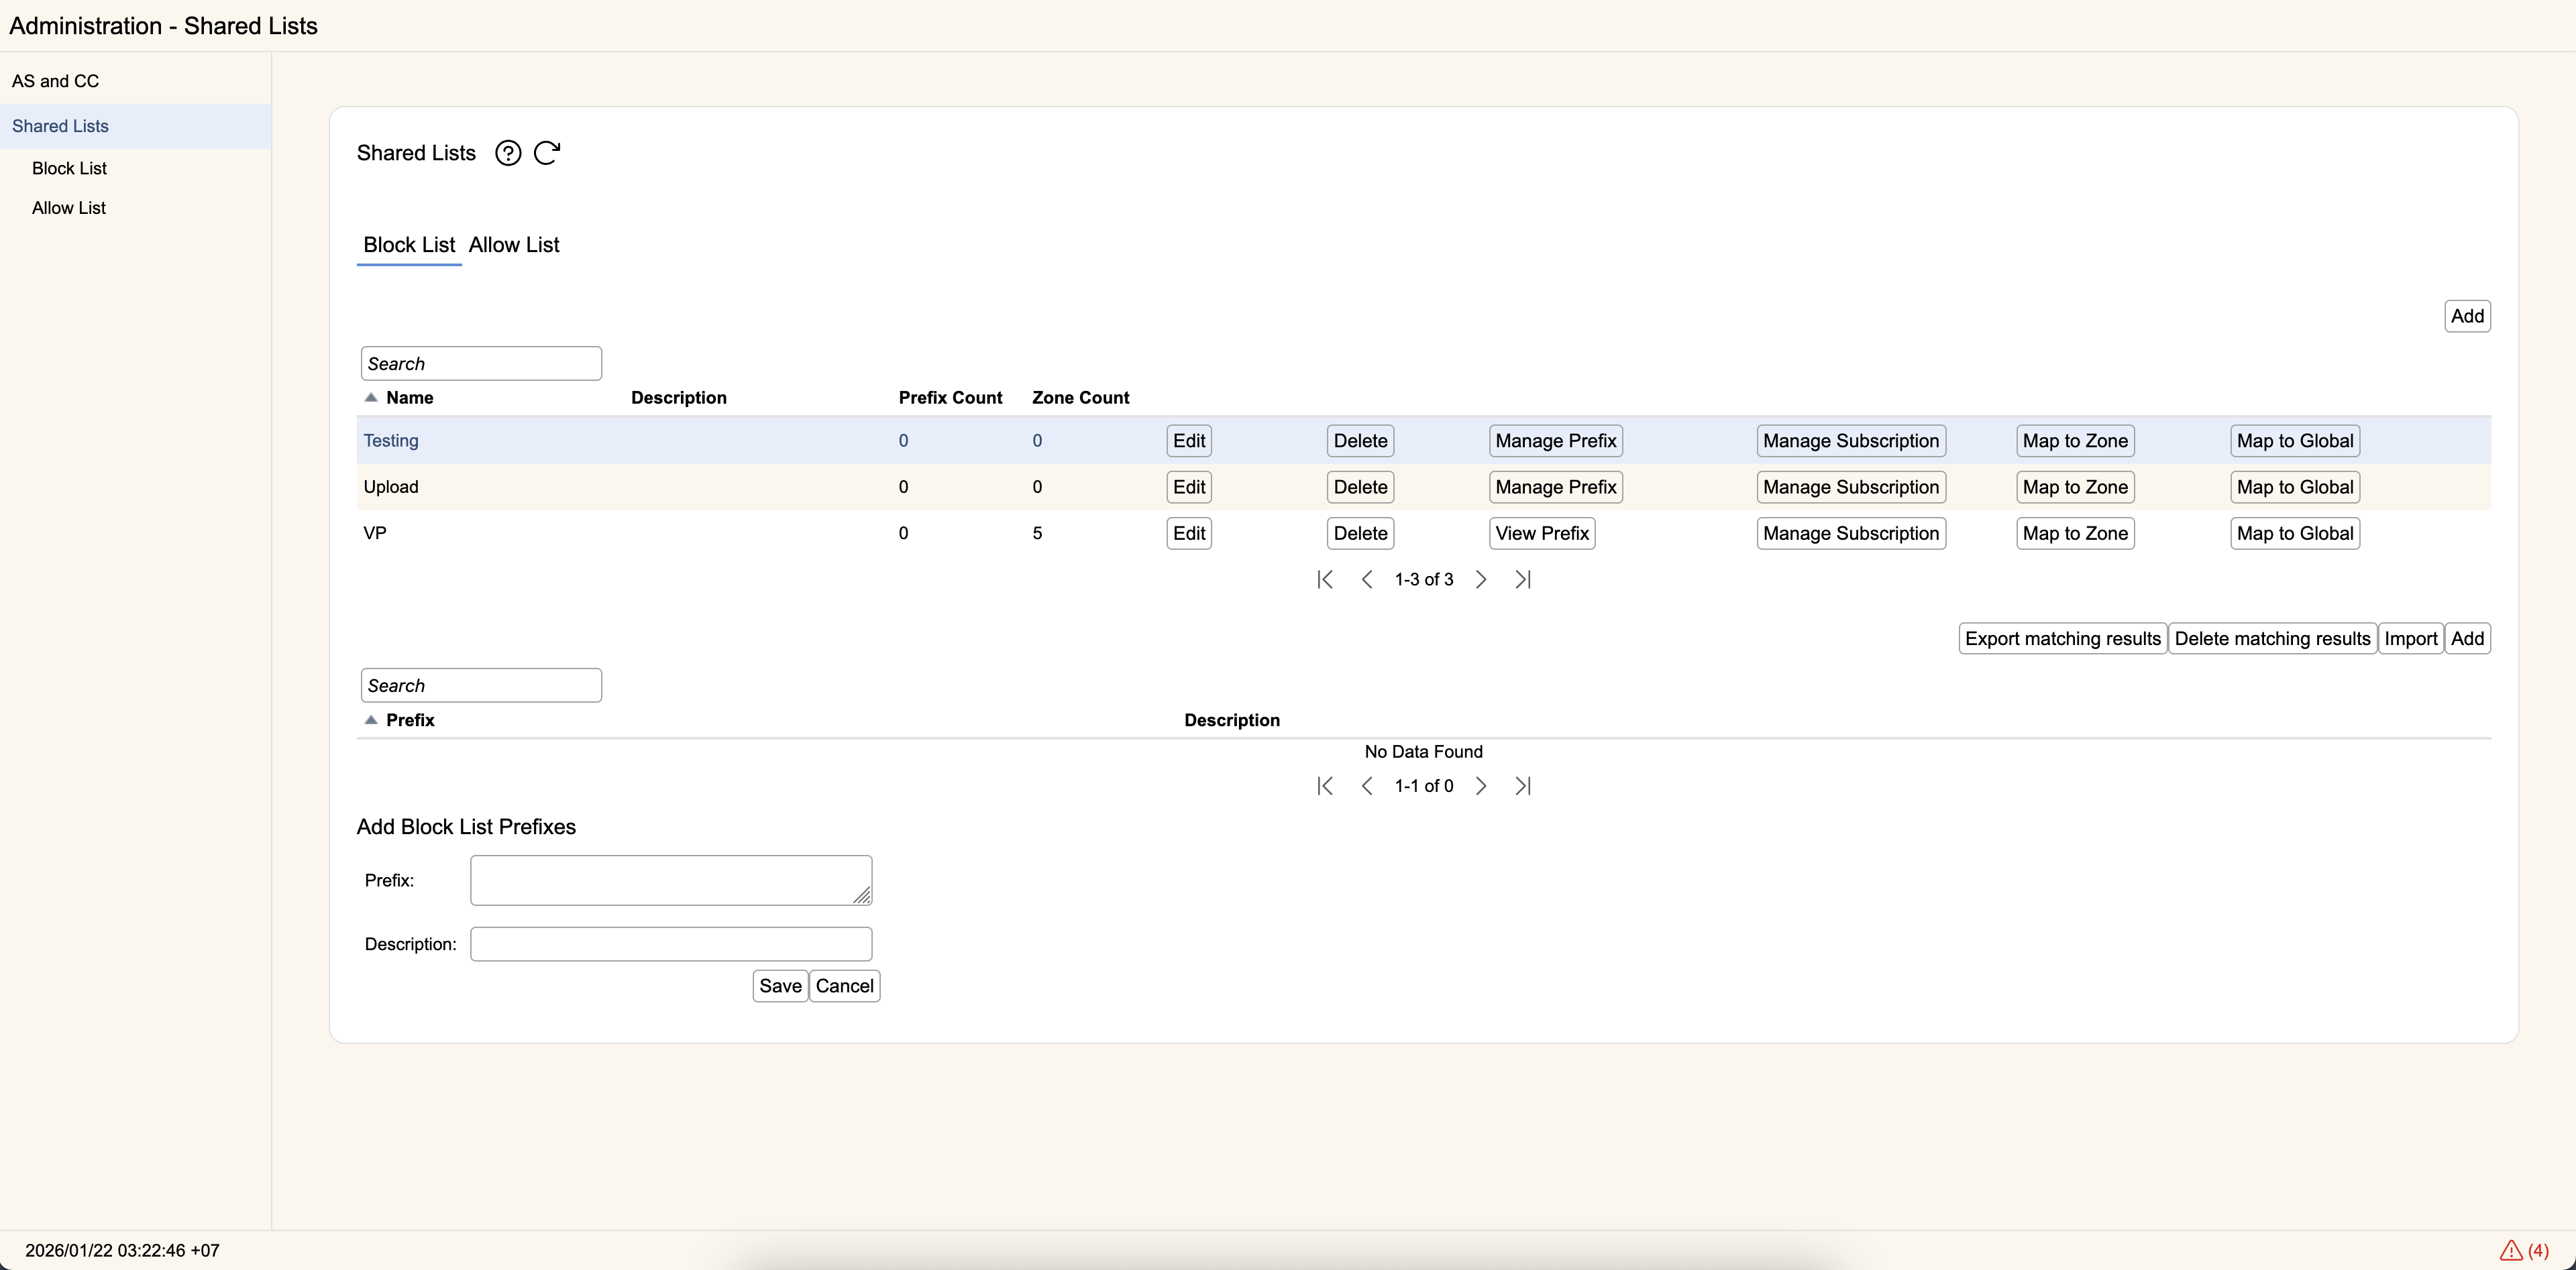Open the Shared Lists help icon
Image resolution: width=2576 pixels, height=1270 pixels.
tap(508, 153)
